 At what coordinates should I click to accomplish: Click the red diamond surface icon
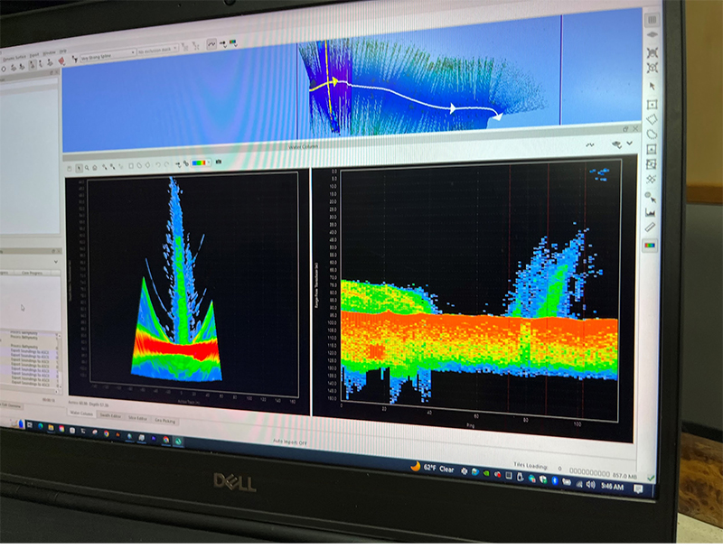coord(61,60)
